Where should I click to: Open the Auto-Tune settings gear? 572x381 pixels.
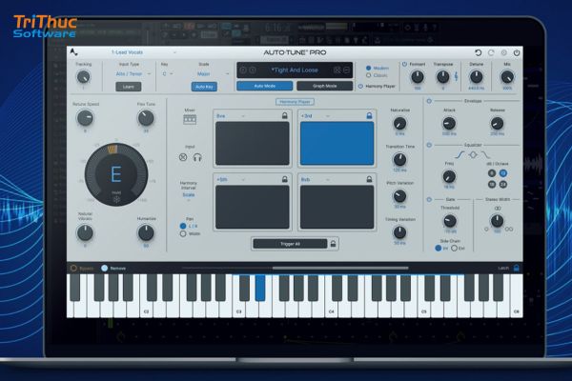click(x=503, y=53)
